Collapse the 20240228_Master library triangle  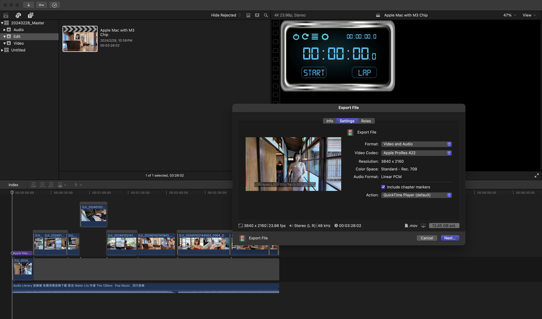pyautogui.click(x=2, y=23)
